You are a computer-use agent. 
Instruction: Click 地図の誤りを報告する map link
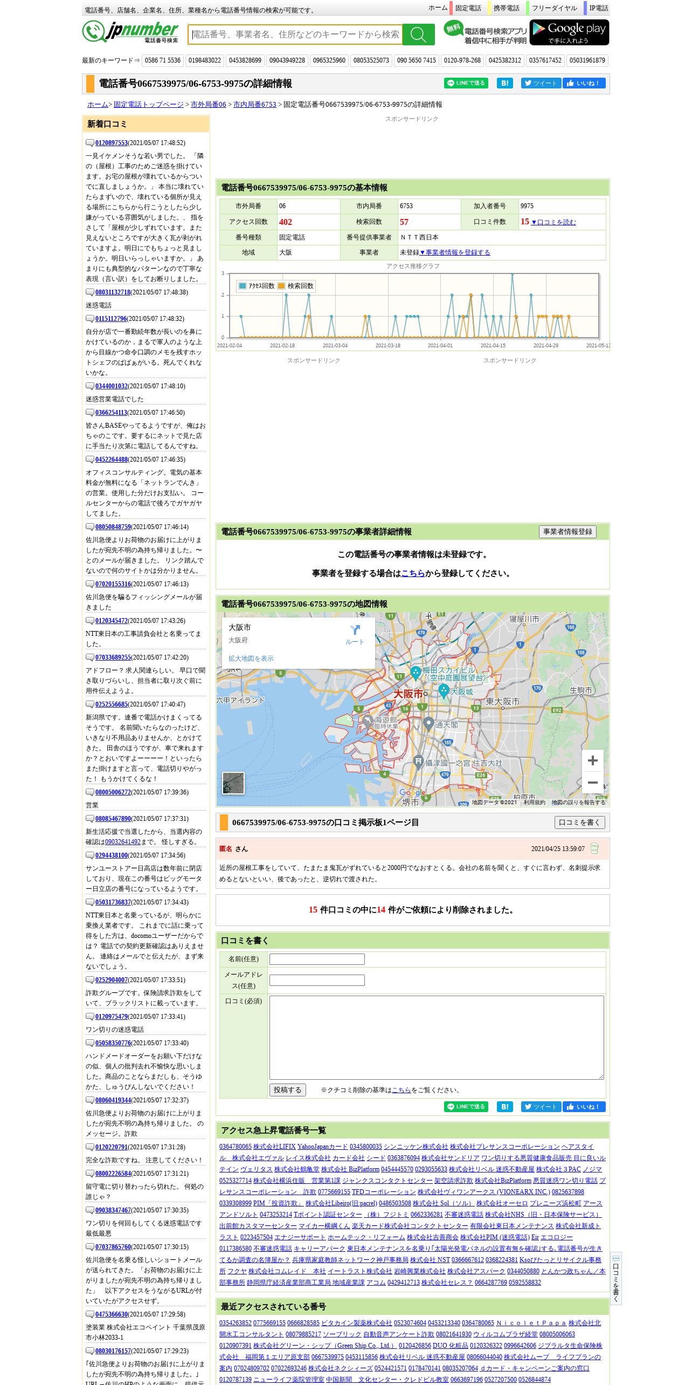[x=578, y=803]
